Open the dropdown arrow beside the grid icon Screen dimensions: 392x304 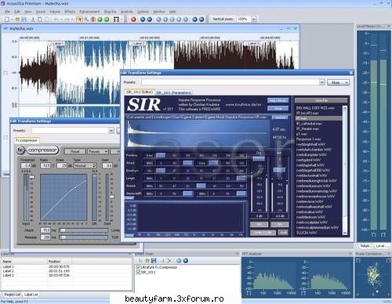tap(122, 20)
